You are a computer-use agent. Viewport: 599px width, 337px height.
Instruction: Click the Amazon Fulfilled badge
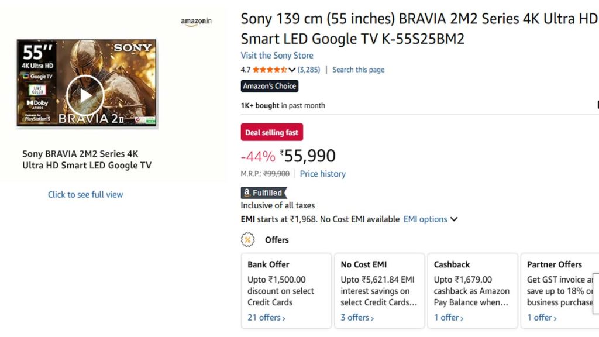pos(263,192)
